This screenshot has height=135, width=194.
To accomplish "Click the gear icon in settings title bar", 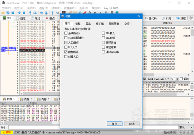I will tap(62, 16).
